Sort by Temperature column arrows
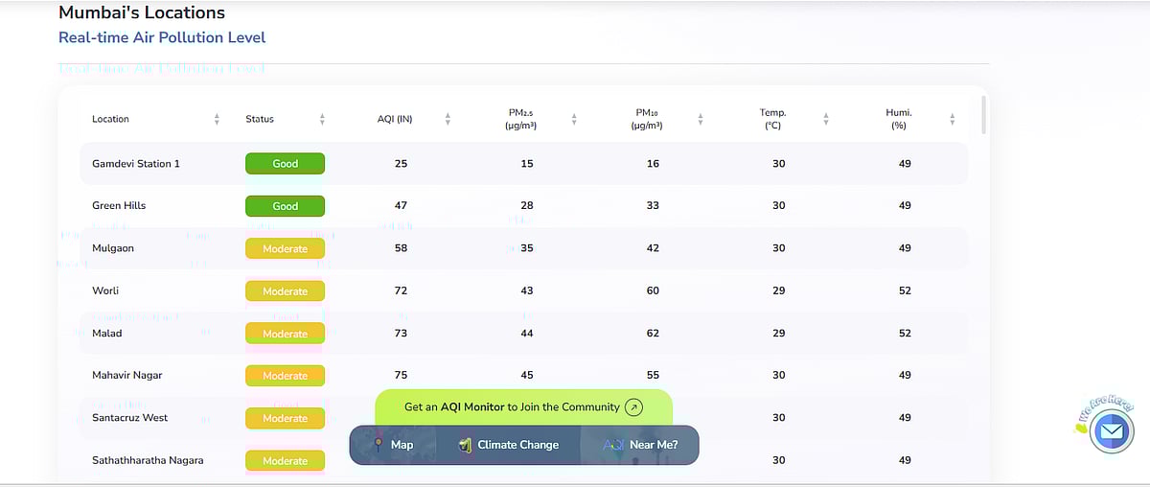Image resolution: width=1150 pixels, height=487 pixels. 826,119
